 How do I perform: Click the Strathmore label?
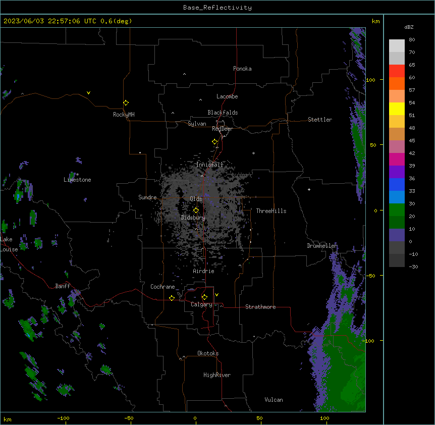pyautogui.click(x=260, y=307)
